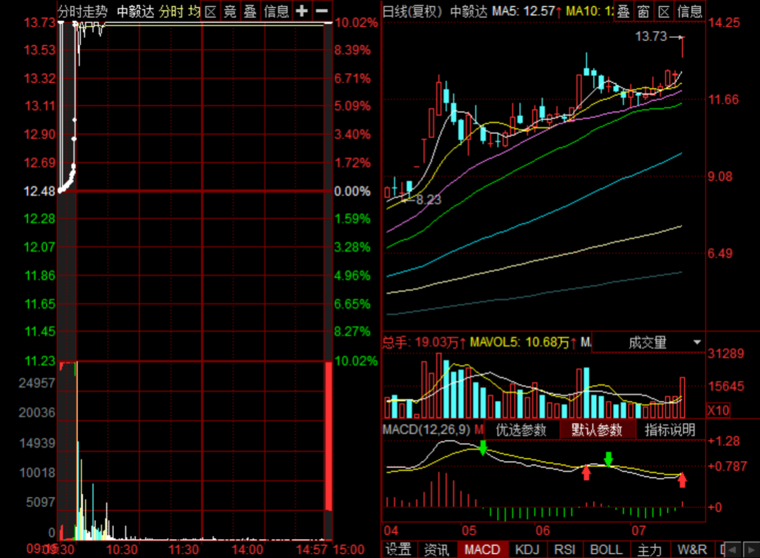Click the 区 button on the daily chart toolbar
This screenshot has width=760, height=558.
tap(664, 11)
